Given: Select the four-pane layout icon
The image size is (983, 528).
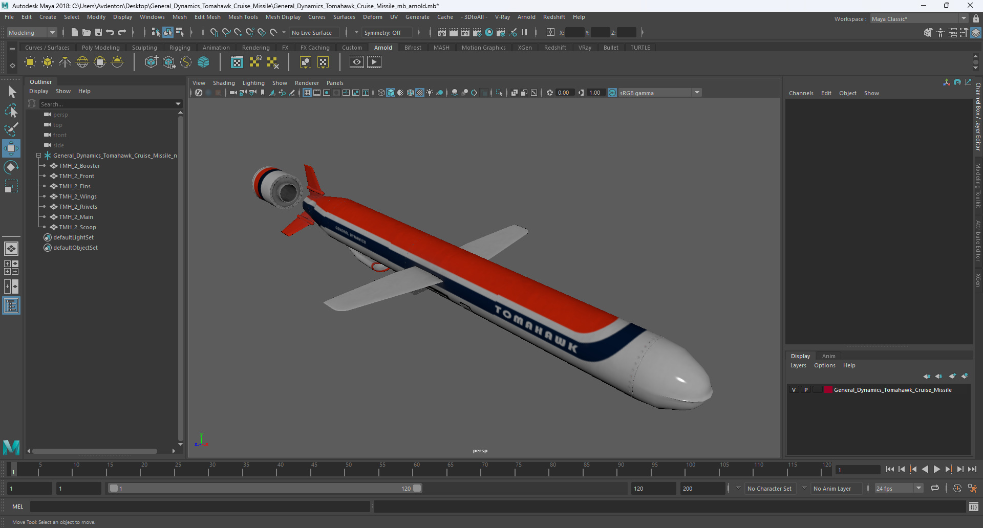Looking at the screenshot, I should click(x=11, y=268).
